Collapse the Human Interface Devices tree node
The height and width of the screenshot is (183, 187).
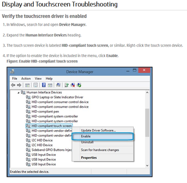(x=19, y=92)
